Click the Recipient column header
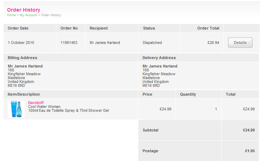 (99, 28)
